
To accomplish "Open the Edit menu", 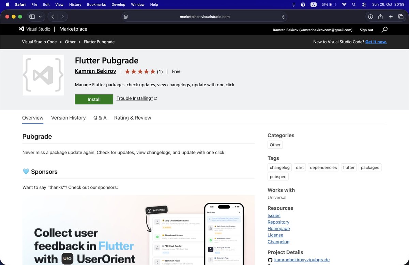I will (46, 4).
